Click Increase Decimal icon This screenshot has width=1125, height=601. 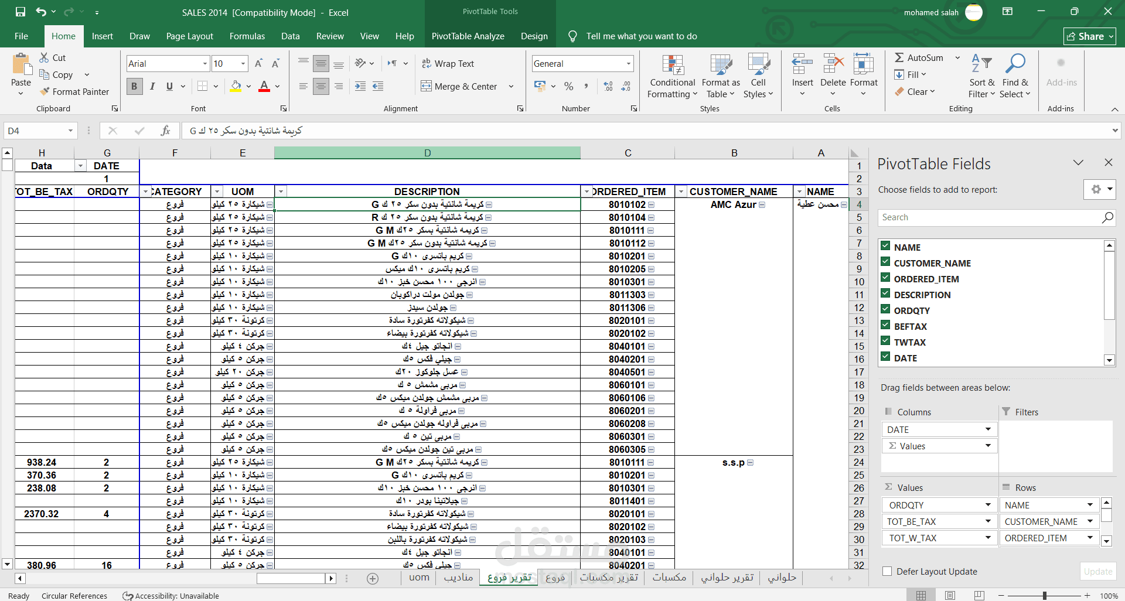608,86
